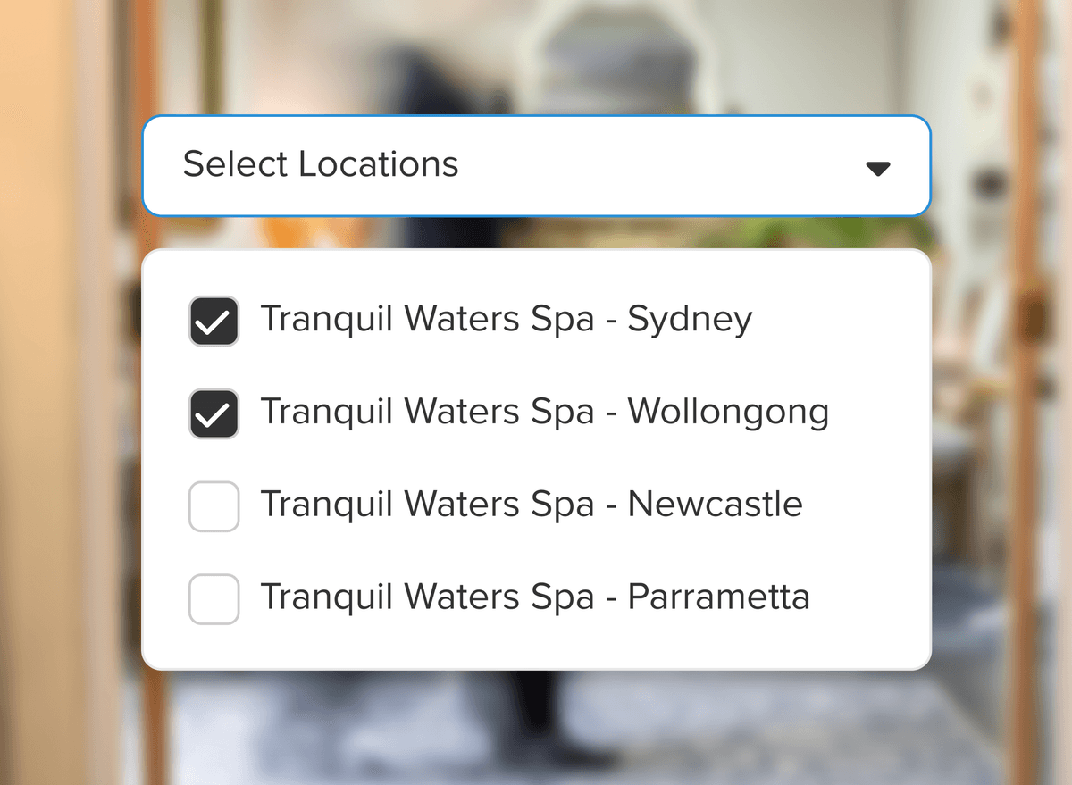
Task: Choose the "Tranquil Waters Spa - Newcastle" option label
Action: click(x=531, y=505)
